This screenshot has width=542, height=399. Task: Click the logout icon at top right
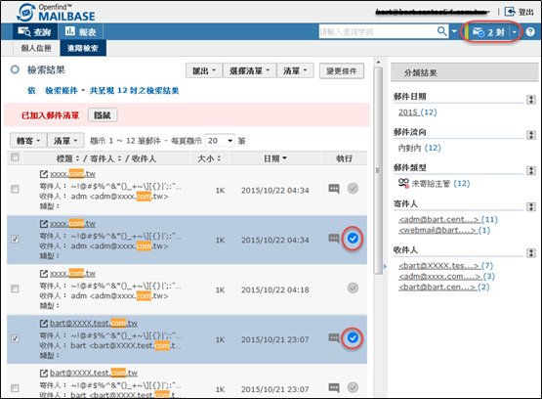[x=510, y=12]
